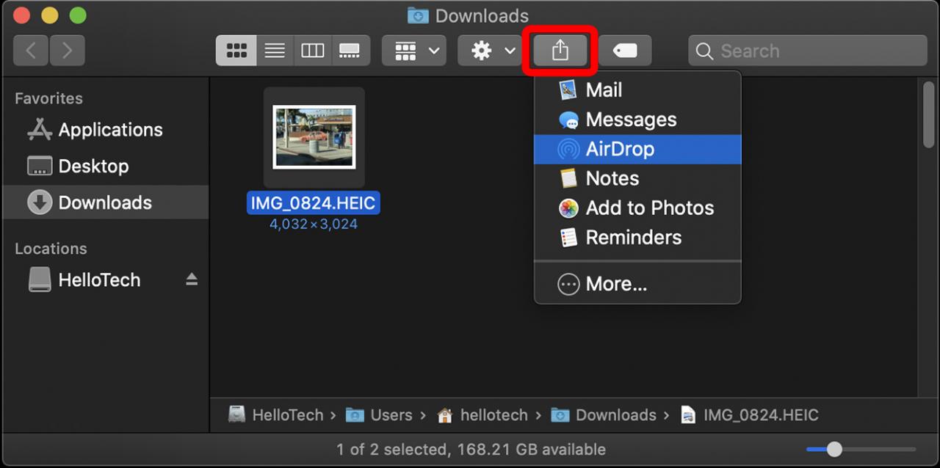Open the Share menu icon
Screen dimensions: 940x468
559,50
